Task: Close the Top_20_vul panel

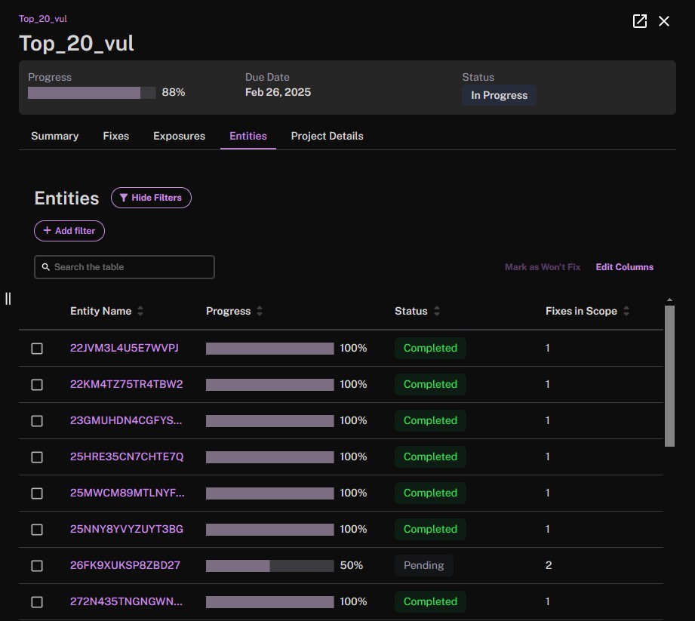Action: point(664,21)
